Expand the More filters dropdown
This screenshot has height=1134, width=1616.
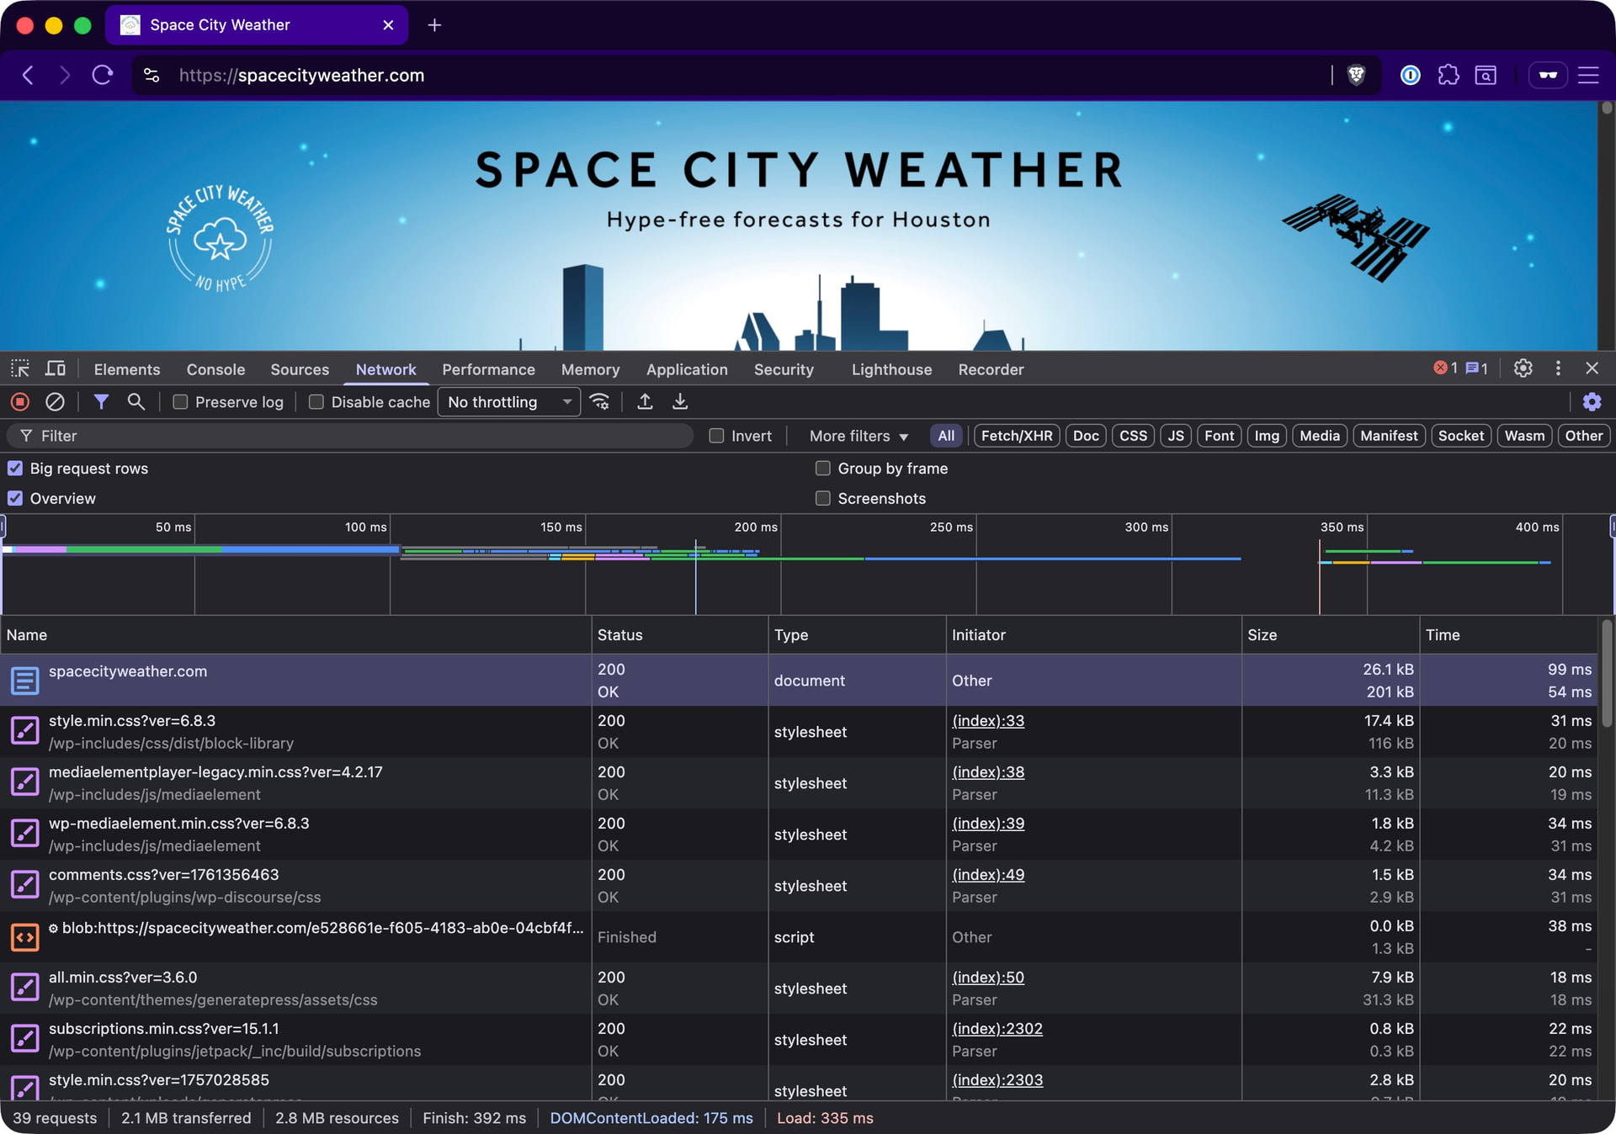point(858,436)
